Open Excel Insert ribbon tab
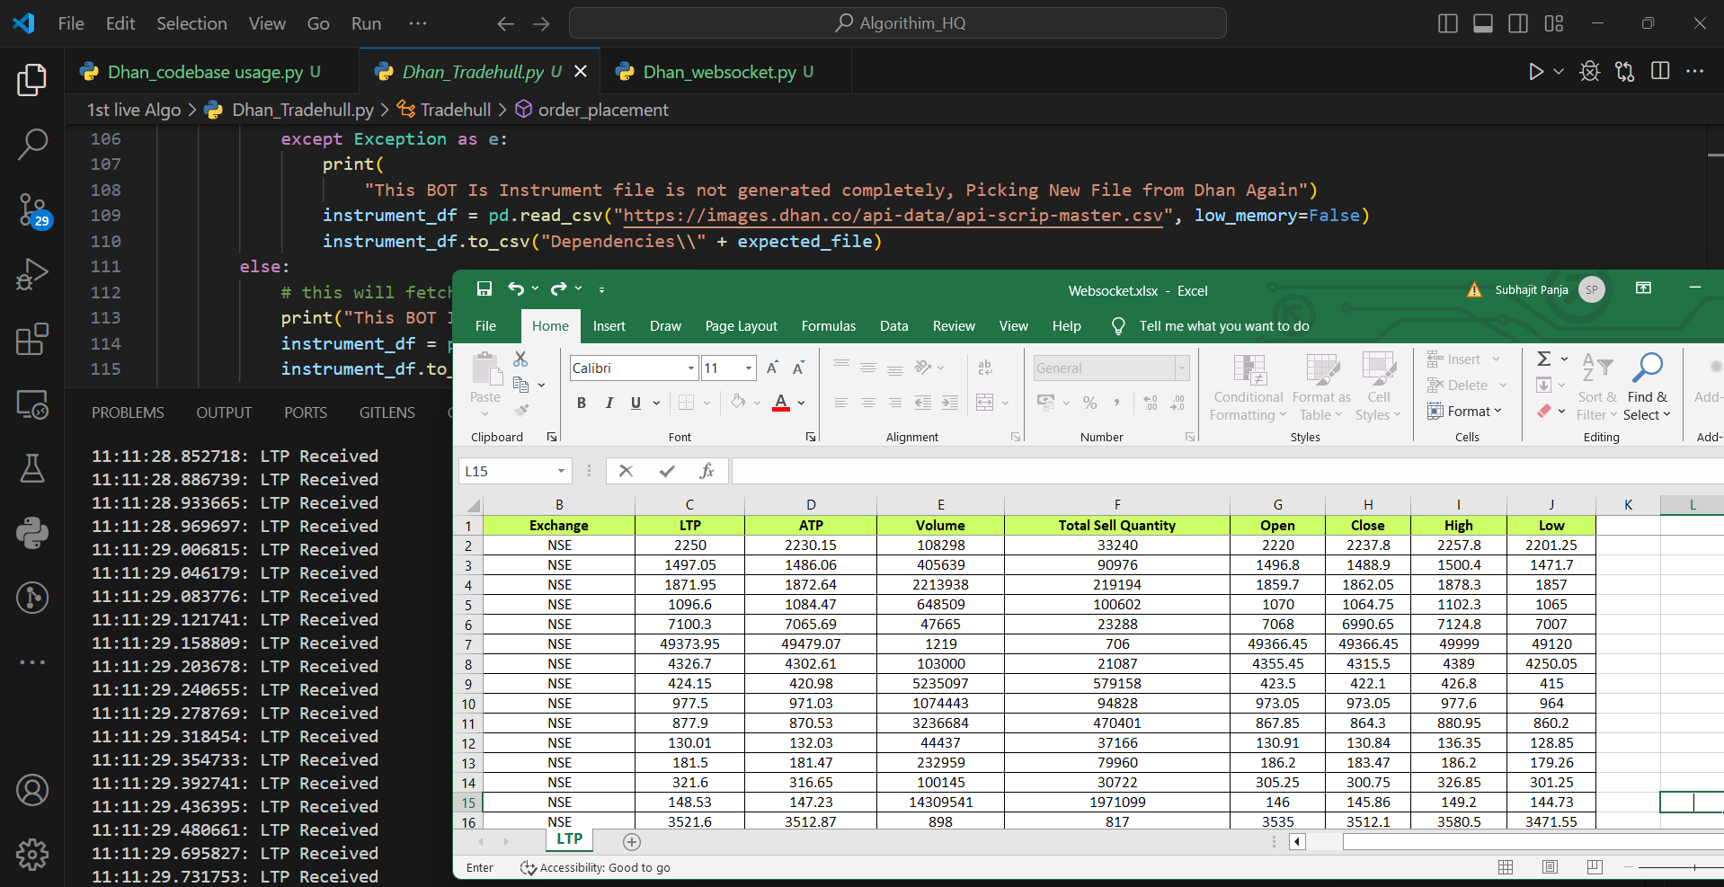 click(609, 326)
